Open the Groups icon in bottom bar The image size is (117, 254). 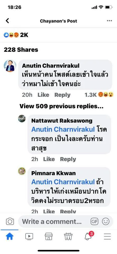pyautogui.click(x=68, y=237)
